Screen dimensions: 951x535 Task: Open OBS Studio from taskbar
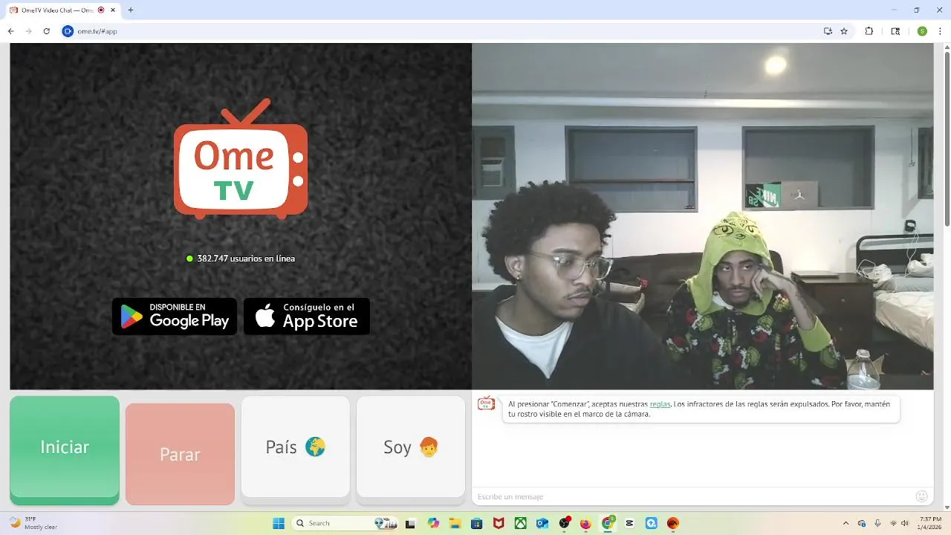[x=565, y=523]
